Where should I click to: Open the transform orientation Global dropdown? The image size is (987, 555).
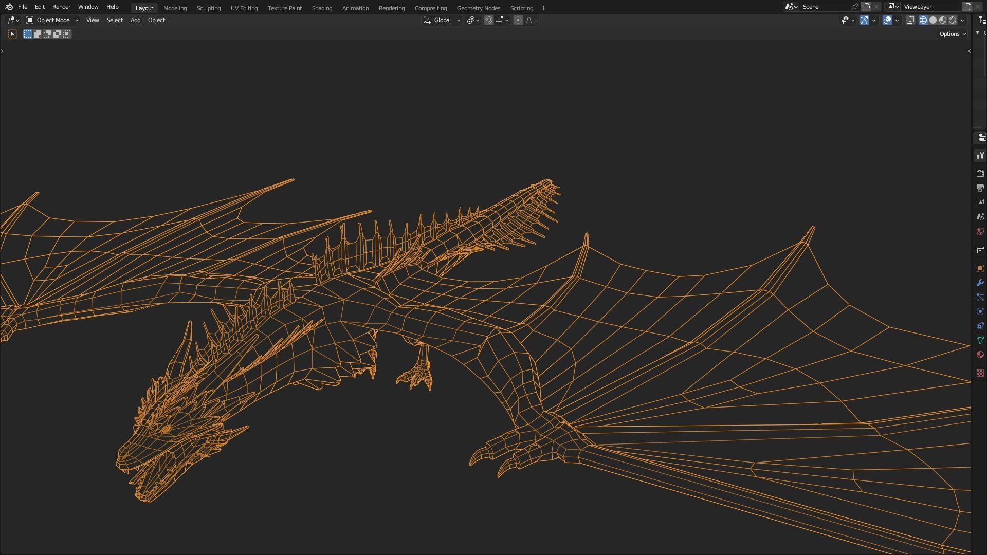point(442,20)
